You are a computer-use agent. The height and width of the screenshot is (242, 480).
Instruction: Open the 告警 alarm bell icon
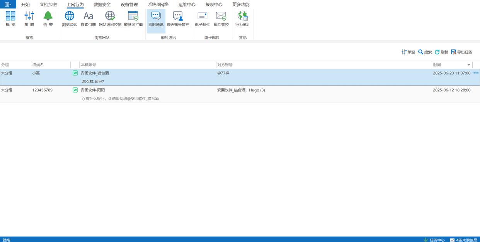point(48,19)
